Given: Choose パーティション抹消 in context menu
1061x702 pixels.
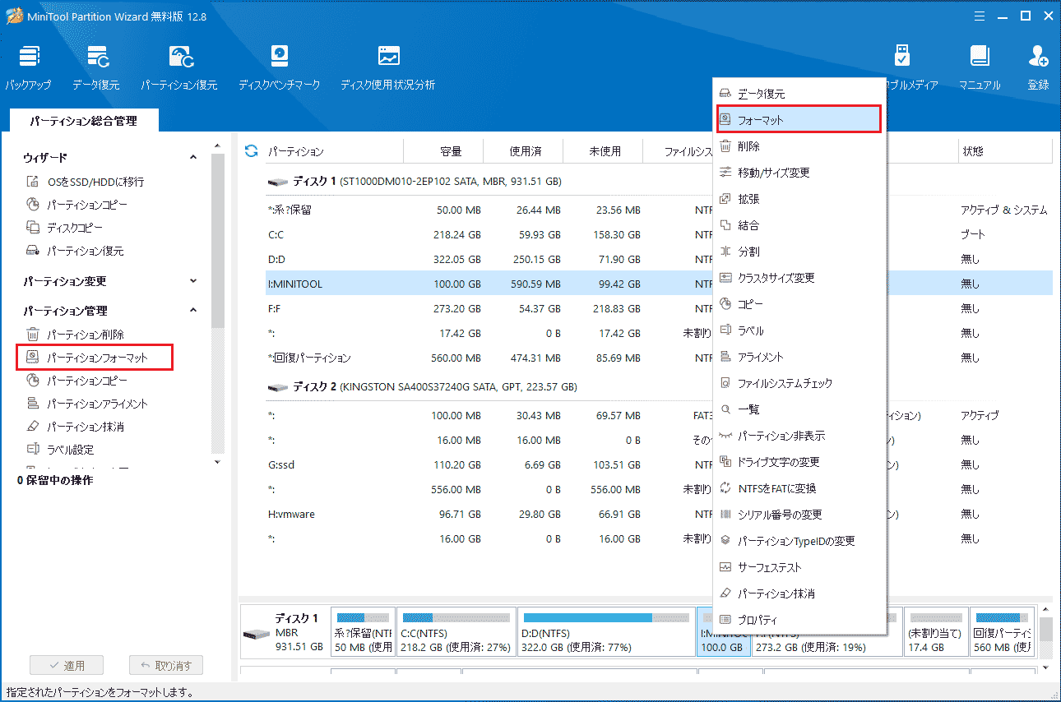Looking at the screenshot, I should click(799, 593).
